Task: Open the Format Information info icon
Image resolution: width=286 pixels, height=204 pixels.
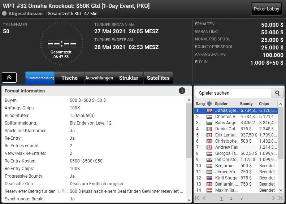Action: (x=182, y=91)
